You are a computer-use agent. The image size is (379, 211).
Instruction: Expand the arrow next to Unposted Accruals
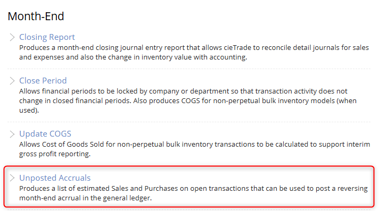click(12, 178)
